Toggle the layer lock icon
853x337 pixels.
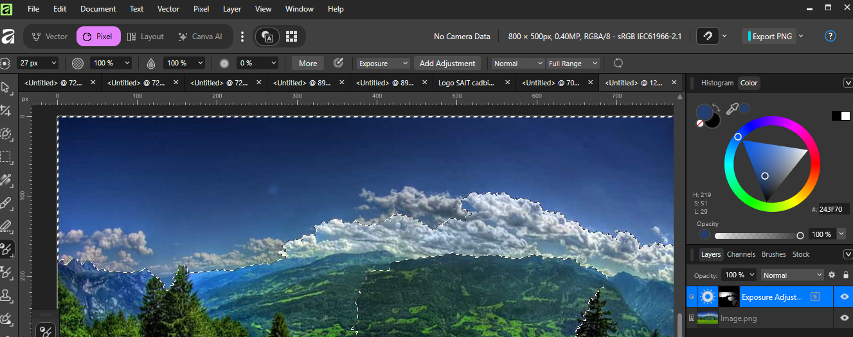tap(845, 275)
